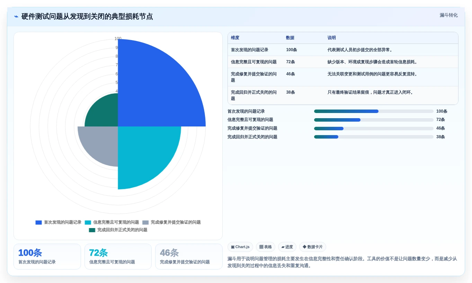Toggle the 完成回归并正式关闭的问题 legend swatch

92,230
